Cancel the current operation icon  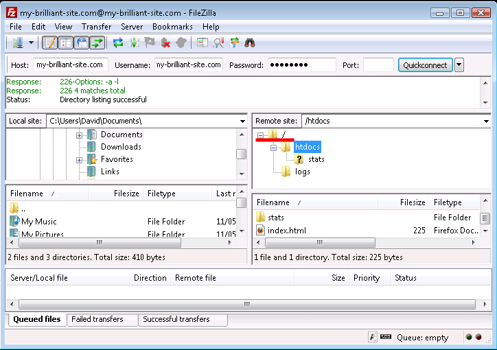pyautogui.click(x=150, y=43)
